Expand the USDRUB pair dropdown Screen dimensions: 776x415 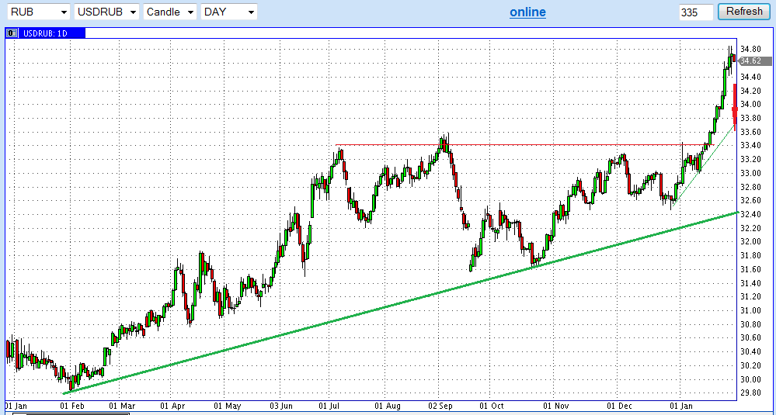pos(107,12)
